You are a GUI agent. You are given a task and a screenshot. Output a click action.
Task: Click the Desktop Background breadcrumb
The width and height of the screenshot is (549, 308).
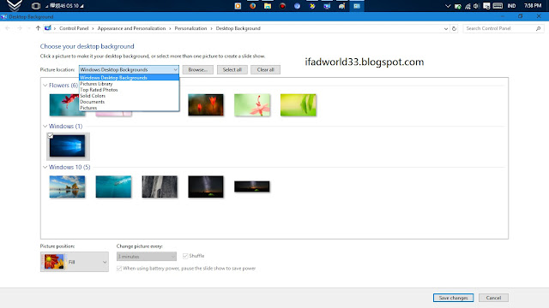[238, 28]
